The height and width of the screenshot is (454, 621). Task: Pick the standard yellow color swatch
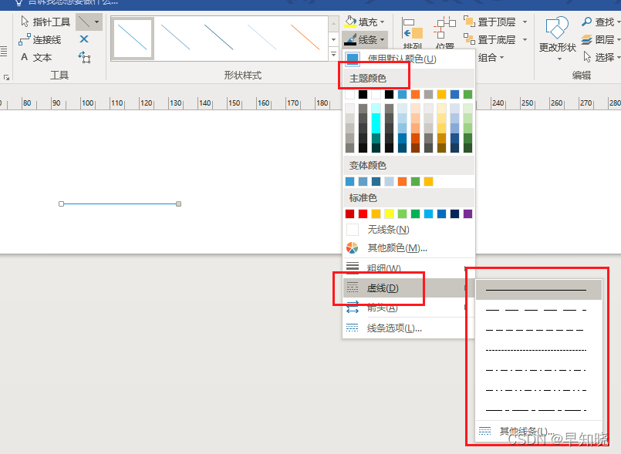pos(389,214)
